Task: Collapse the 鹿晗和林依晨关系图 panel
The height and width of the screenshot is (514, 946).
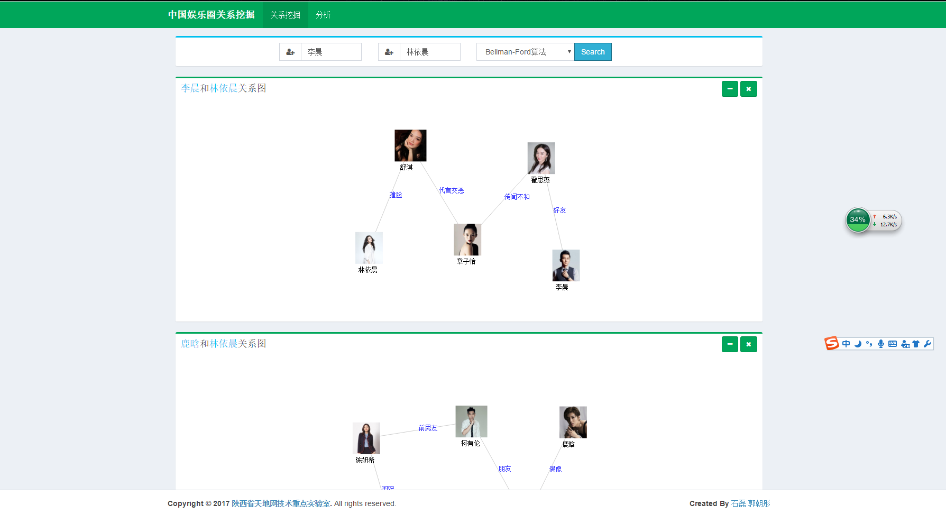Action: click(730, 344)
